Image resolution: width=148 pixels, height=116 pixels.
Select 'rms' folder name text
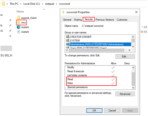click(23, 23)
